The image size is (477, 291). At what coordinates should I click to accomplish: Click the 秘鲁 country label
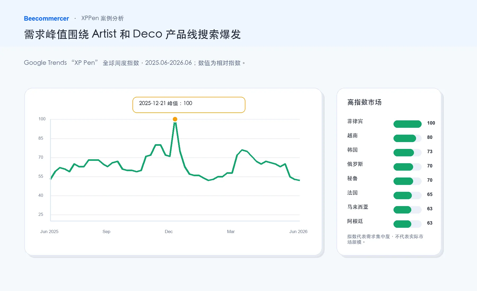tap(352, 178)
